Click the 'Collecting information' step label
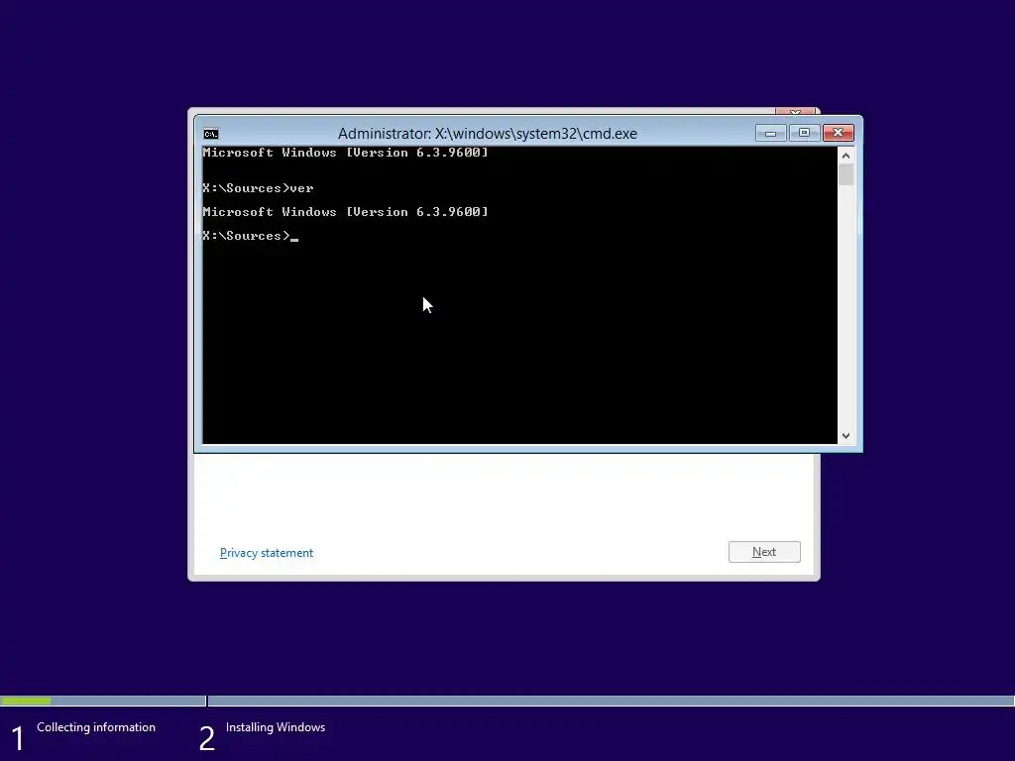 tap(96, 727)
